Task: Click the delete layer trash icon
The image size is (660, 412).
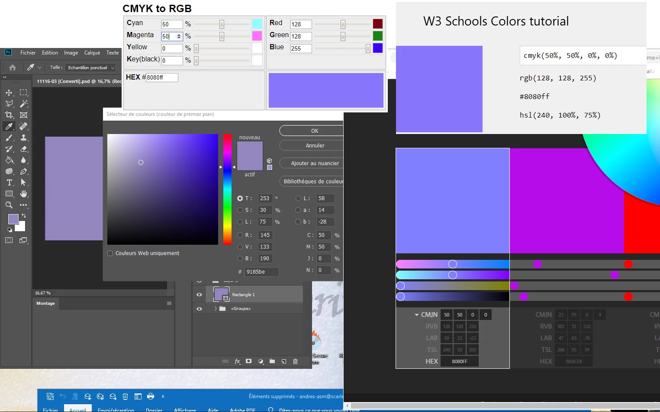Action: (295, 361)
